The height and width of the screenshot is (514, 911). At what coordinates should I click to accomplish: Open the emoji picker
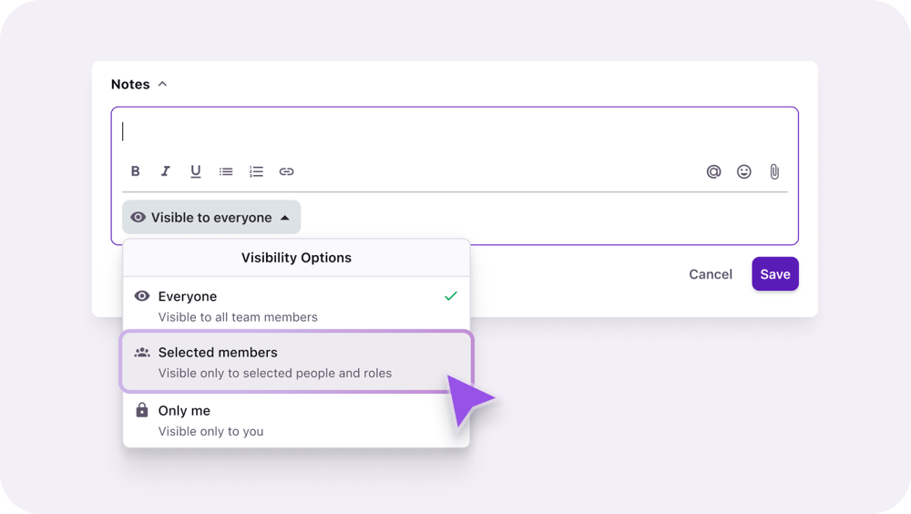coord(744,171)
